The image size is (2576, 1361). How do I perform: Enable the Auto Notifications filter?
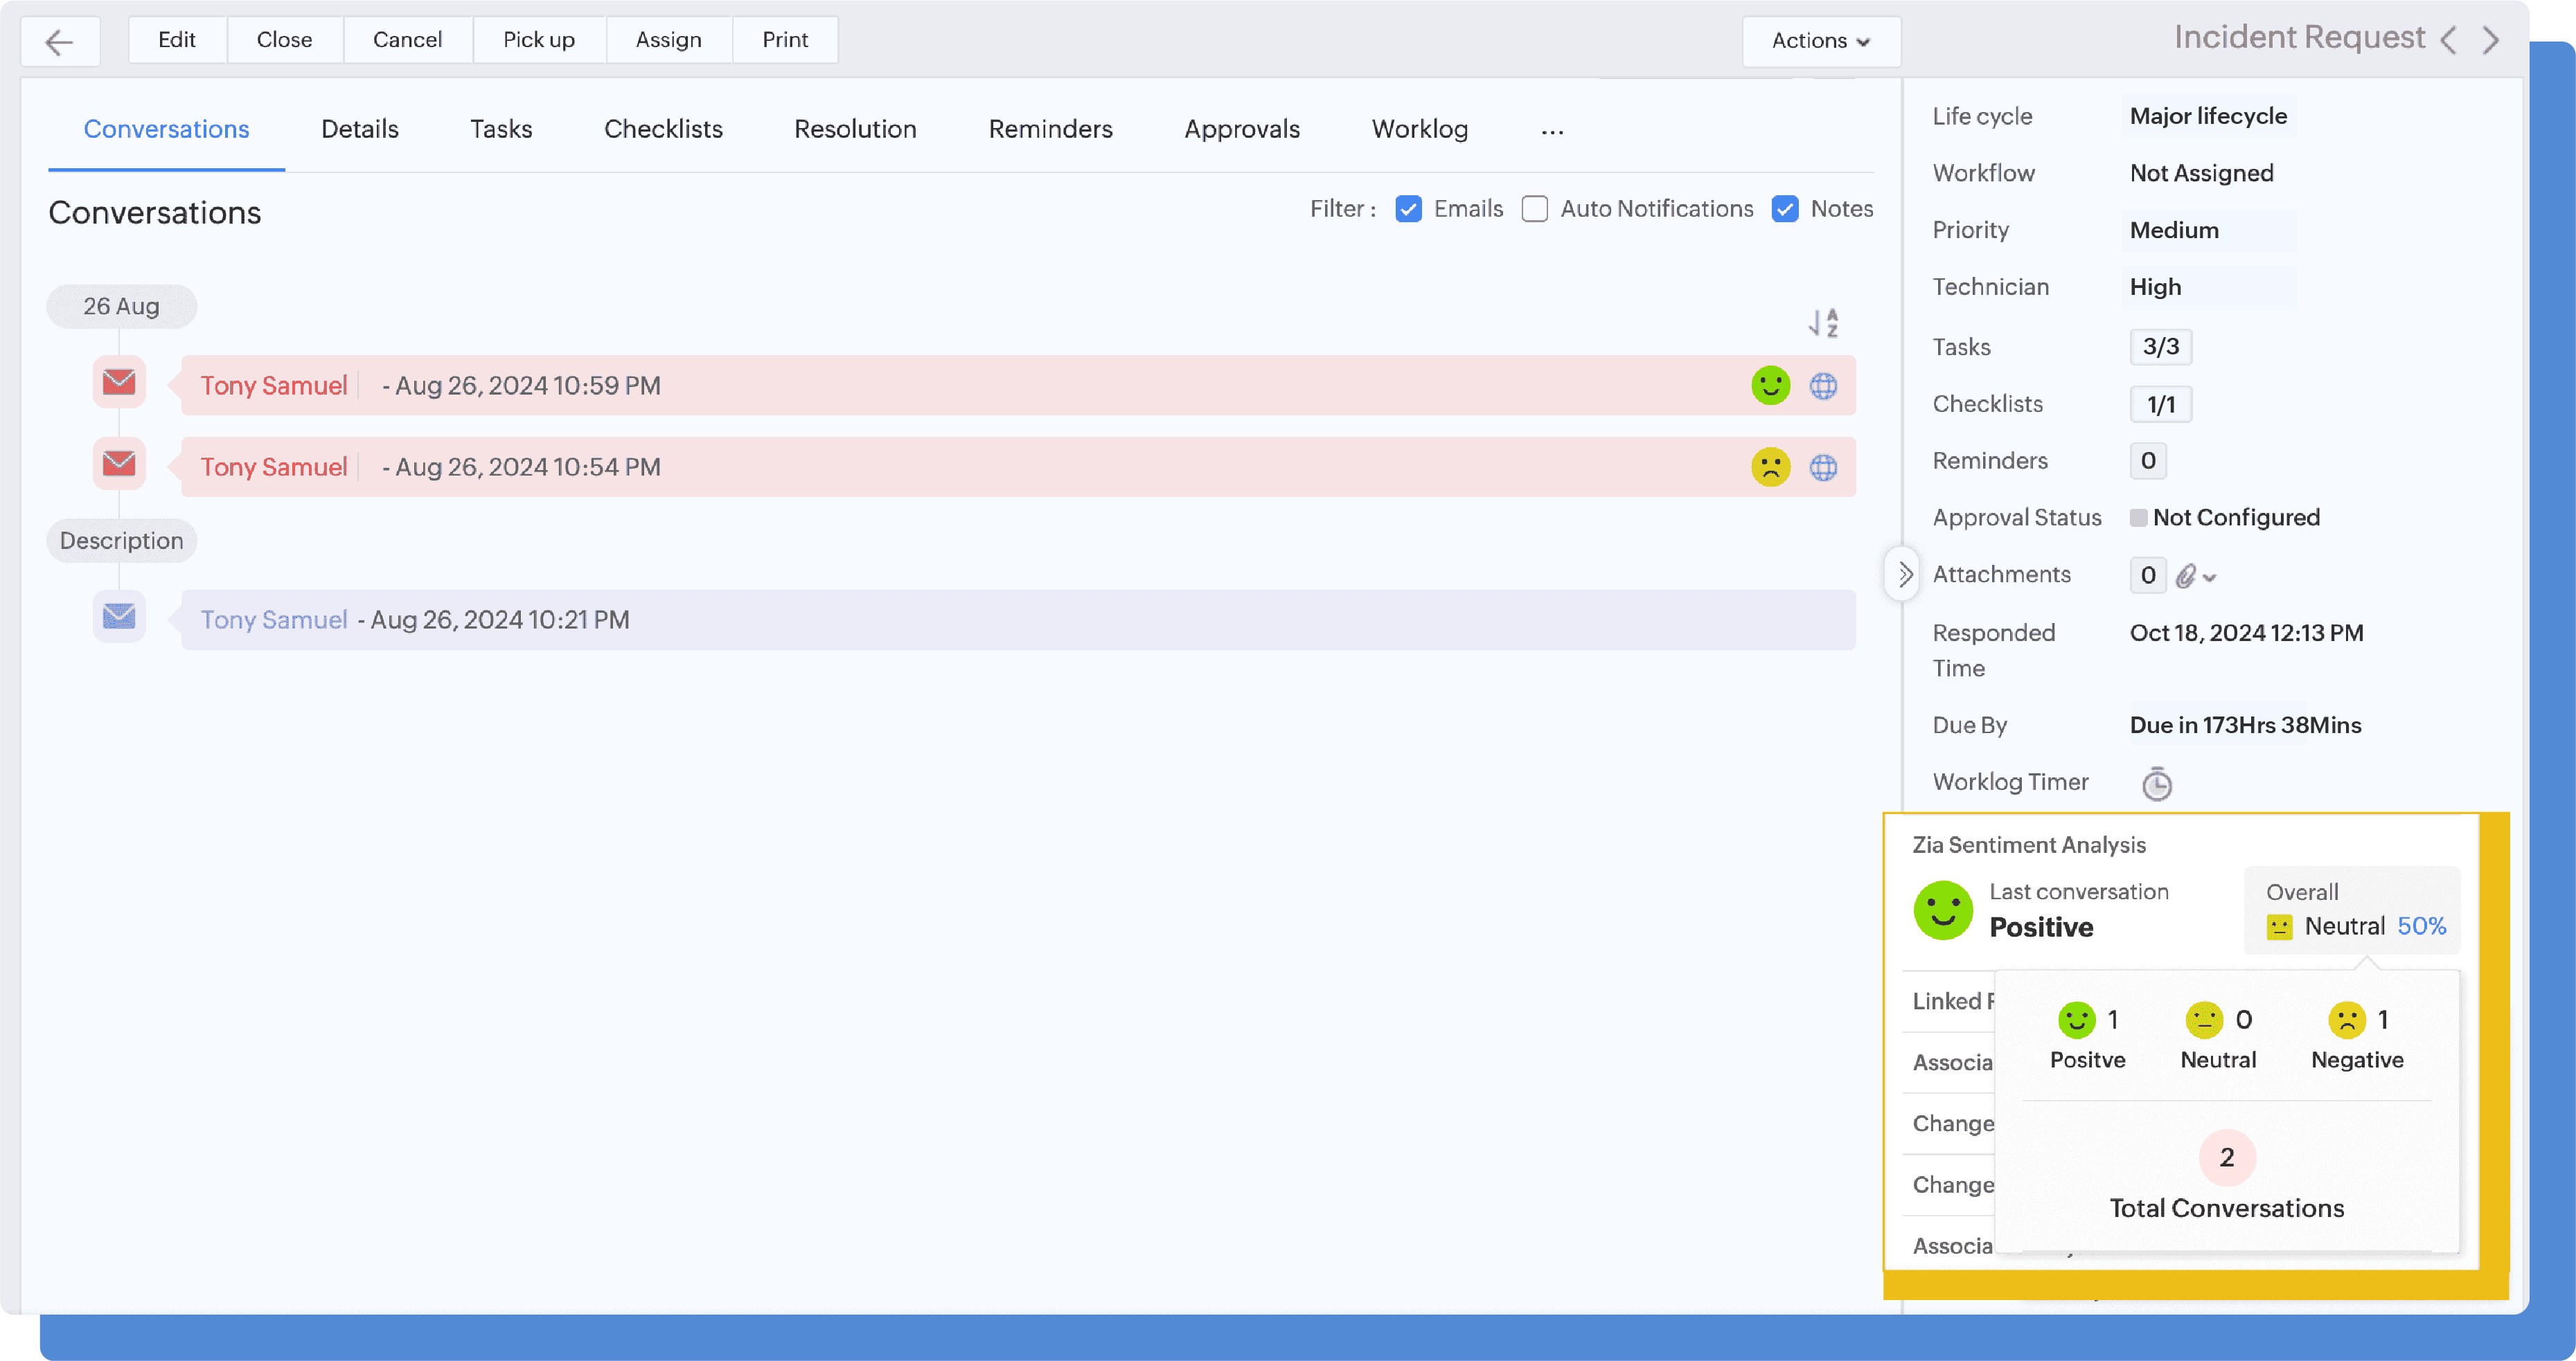coord(1534,209)
